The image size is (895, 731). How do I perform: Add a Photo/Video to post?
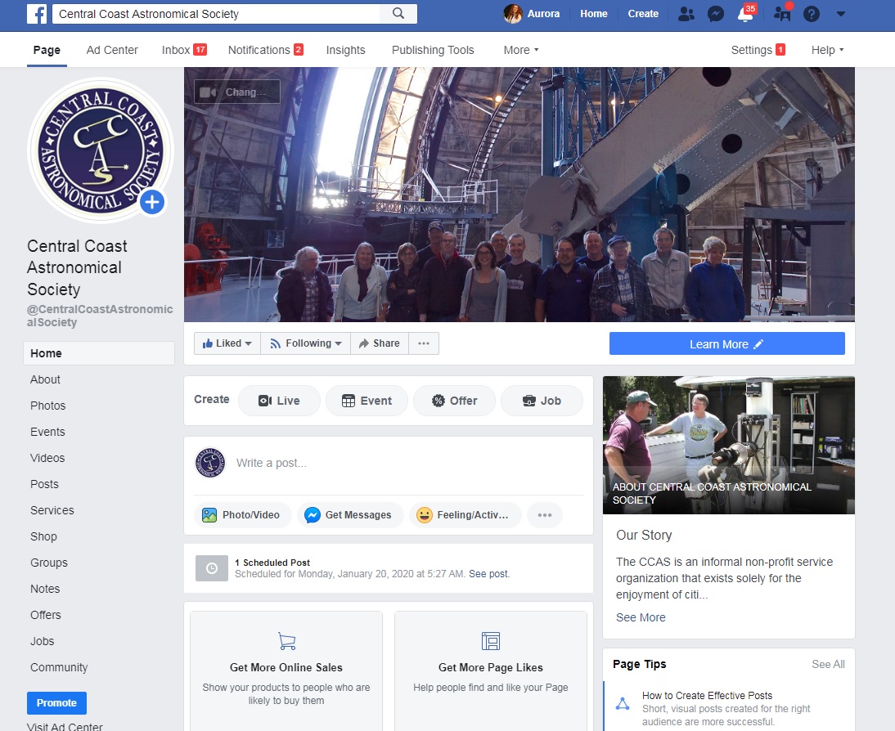coord(243,514)
